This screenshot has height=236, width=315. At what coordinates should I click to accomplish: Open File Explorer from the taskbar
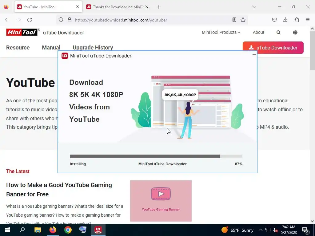pos(38,230)
